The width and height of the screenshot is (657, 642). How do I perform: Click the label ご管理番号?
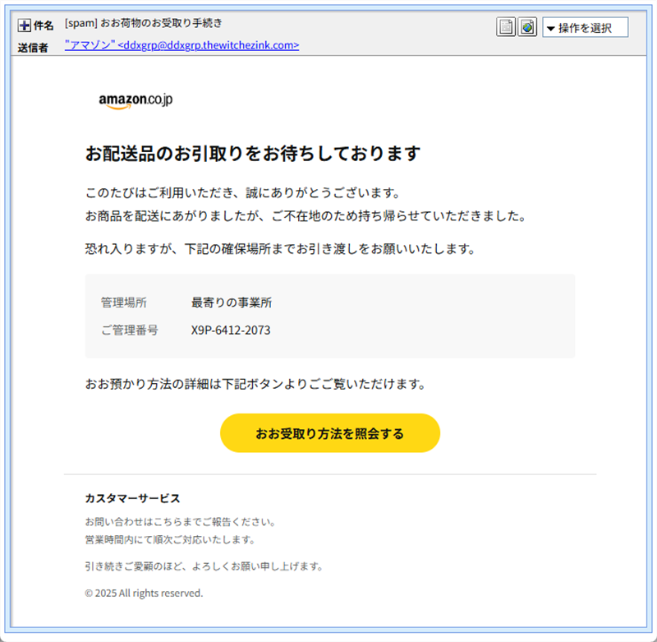(x=130, y=330)
